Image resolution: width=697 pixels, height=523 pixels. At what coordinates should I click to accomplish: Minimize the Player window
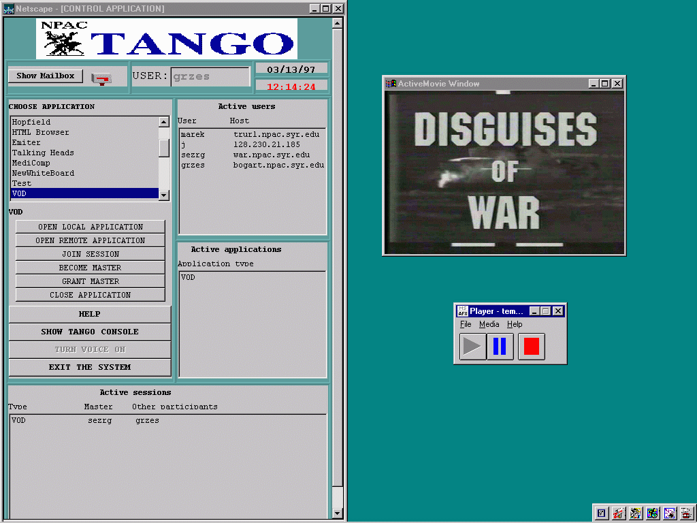coord(535,311)
